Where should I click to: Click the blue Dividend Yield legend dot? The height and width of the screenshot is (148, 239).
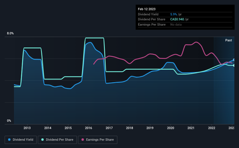coord(9,140)
